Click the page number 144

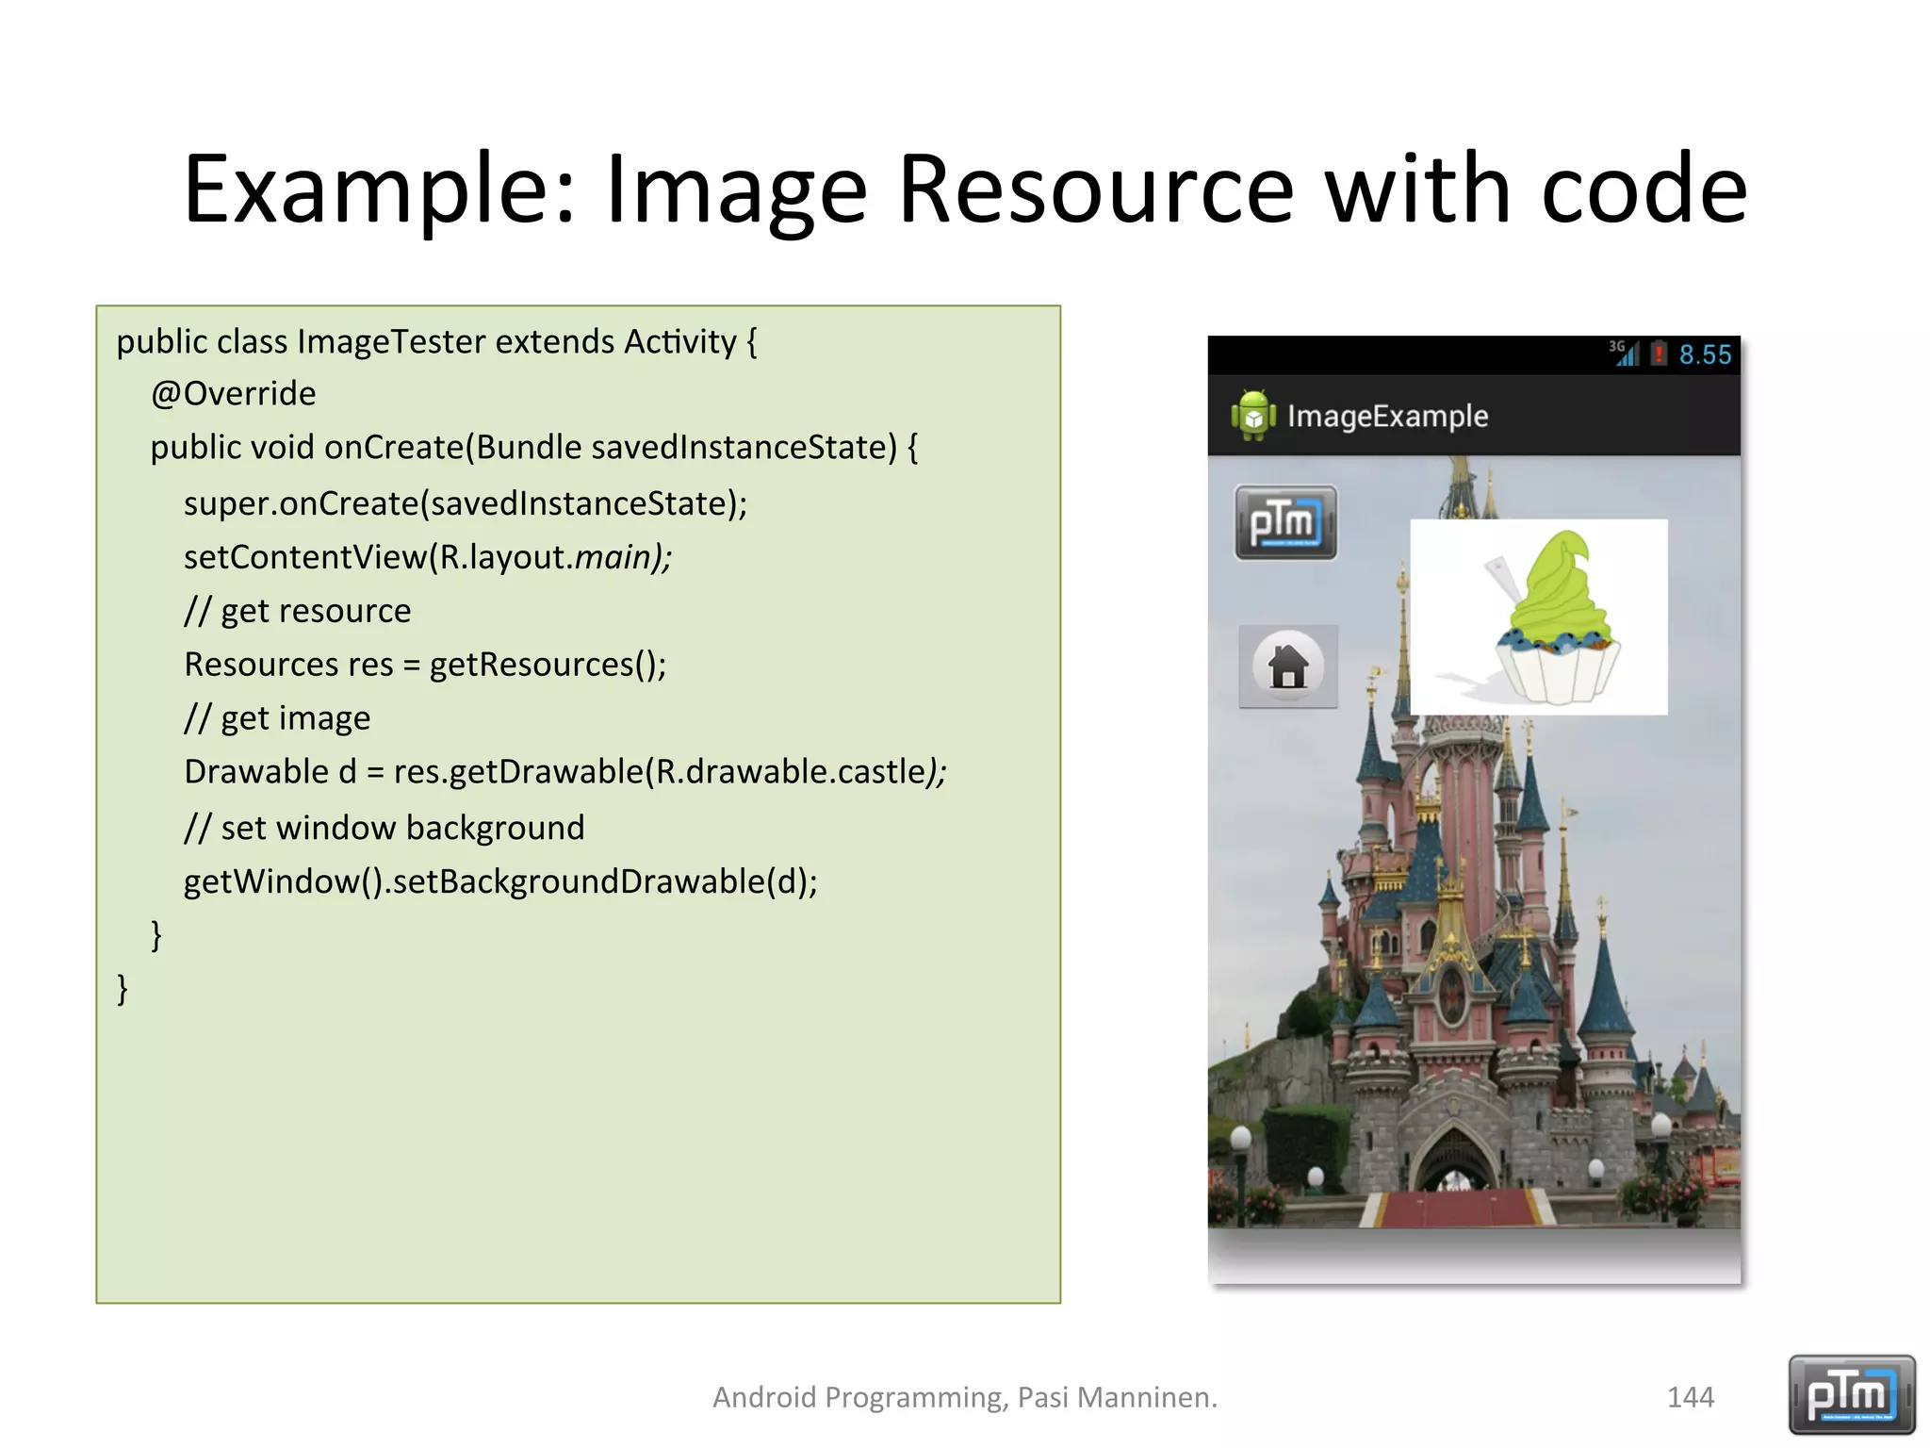pos(1691,1397)
